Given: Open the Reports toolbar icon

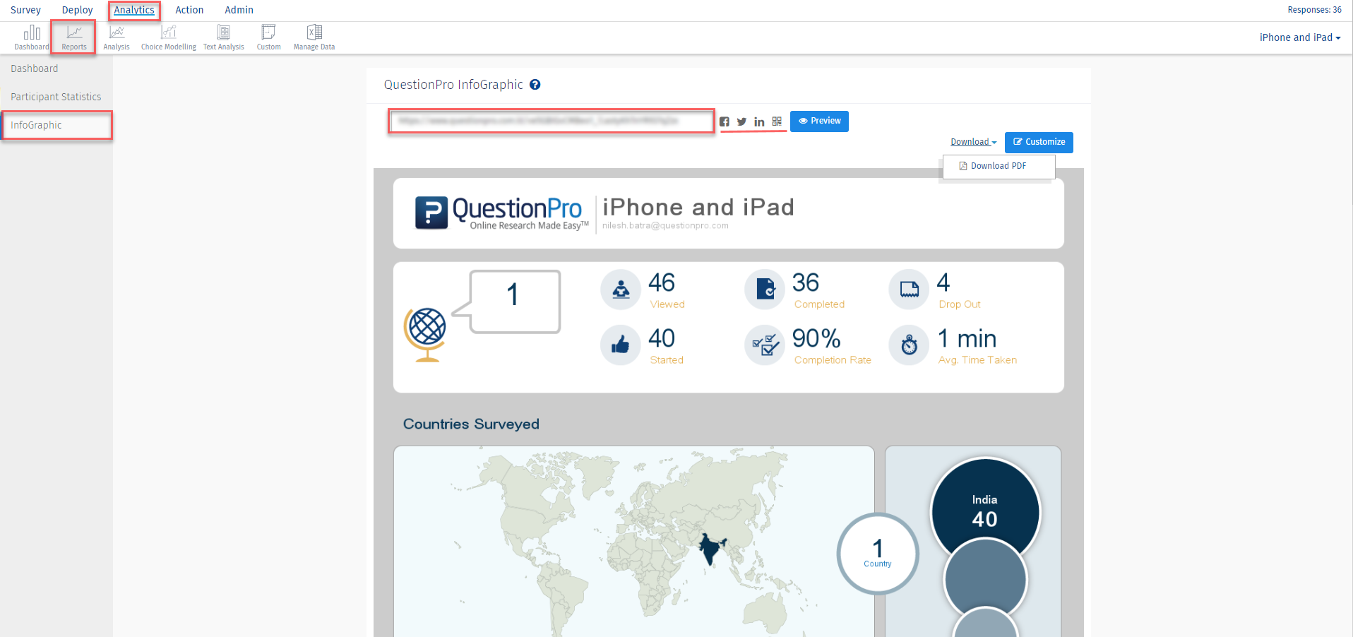Looking at the screenshot, I should pos(74,37).
